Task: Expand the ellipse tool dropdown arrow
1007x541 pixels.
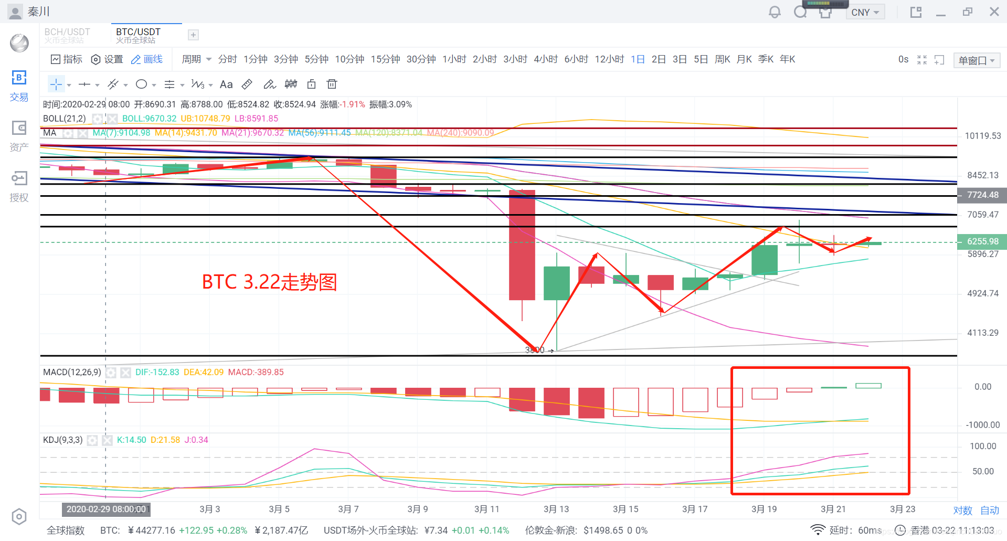Action: tap(154, 85)
